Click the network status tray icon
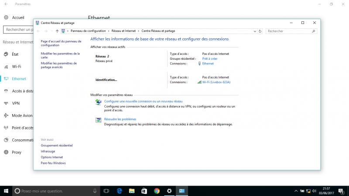This screenshot has height=196, width=349. tap(308, 191)
